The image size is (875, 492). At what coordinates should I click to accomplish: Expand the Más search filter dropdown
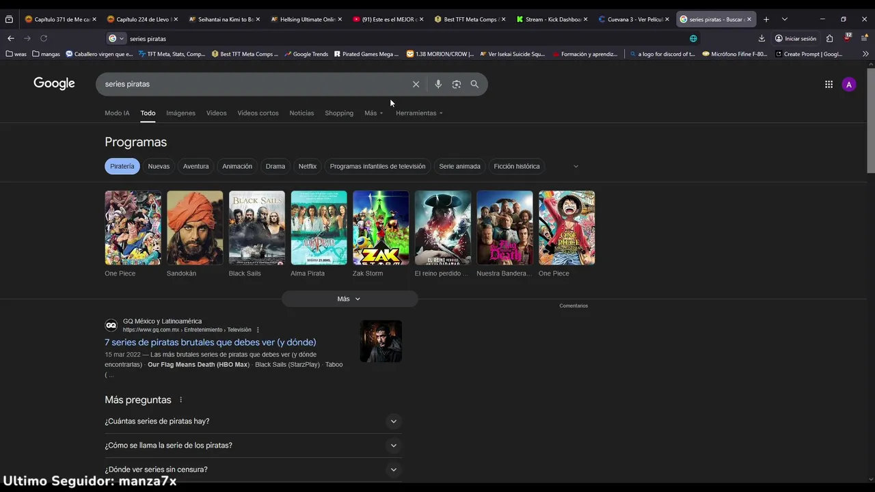coord(374,113)
